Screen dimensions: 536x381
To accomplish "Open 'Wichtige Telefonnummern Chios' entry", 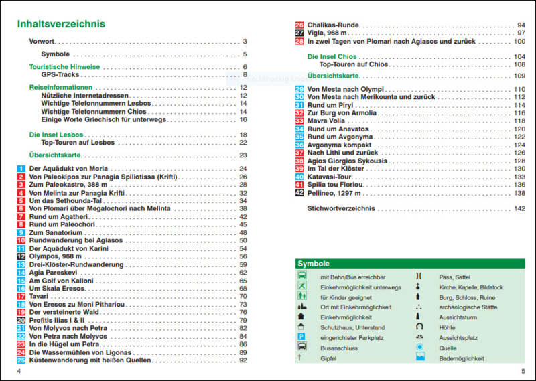I will (144, 112).
